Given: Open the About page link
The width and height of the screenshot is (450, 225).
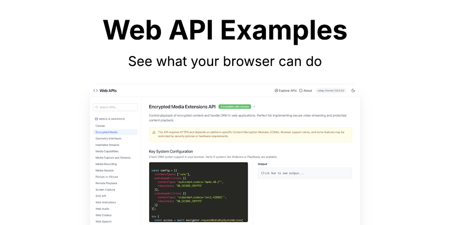Looking at the screenshot, I should (305, 91).
